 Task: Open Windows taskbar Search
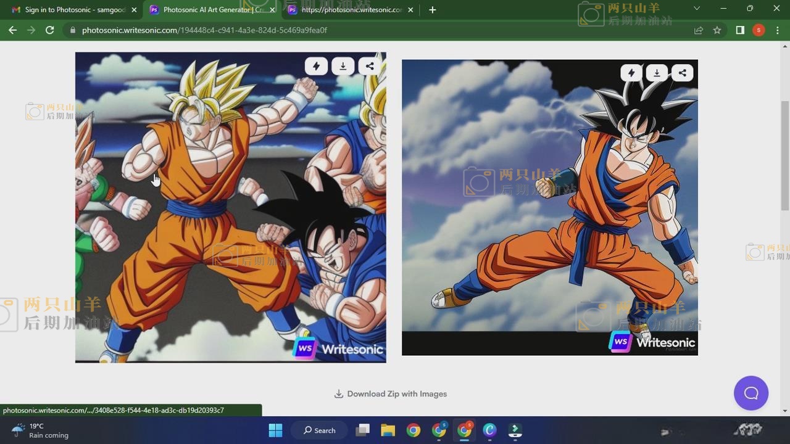click(320, 430)
